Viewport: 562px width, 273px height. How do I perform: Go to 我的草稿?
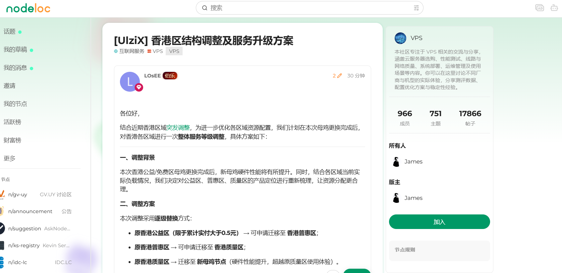pos(15,50)
